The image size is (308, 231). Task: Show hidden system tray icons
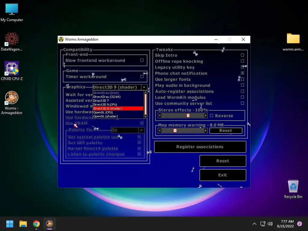click(254, 224)
